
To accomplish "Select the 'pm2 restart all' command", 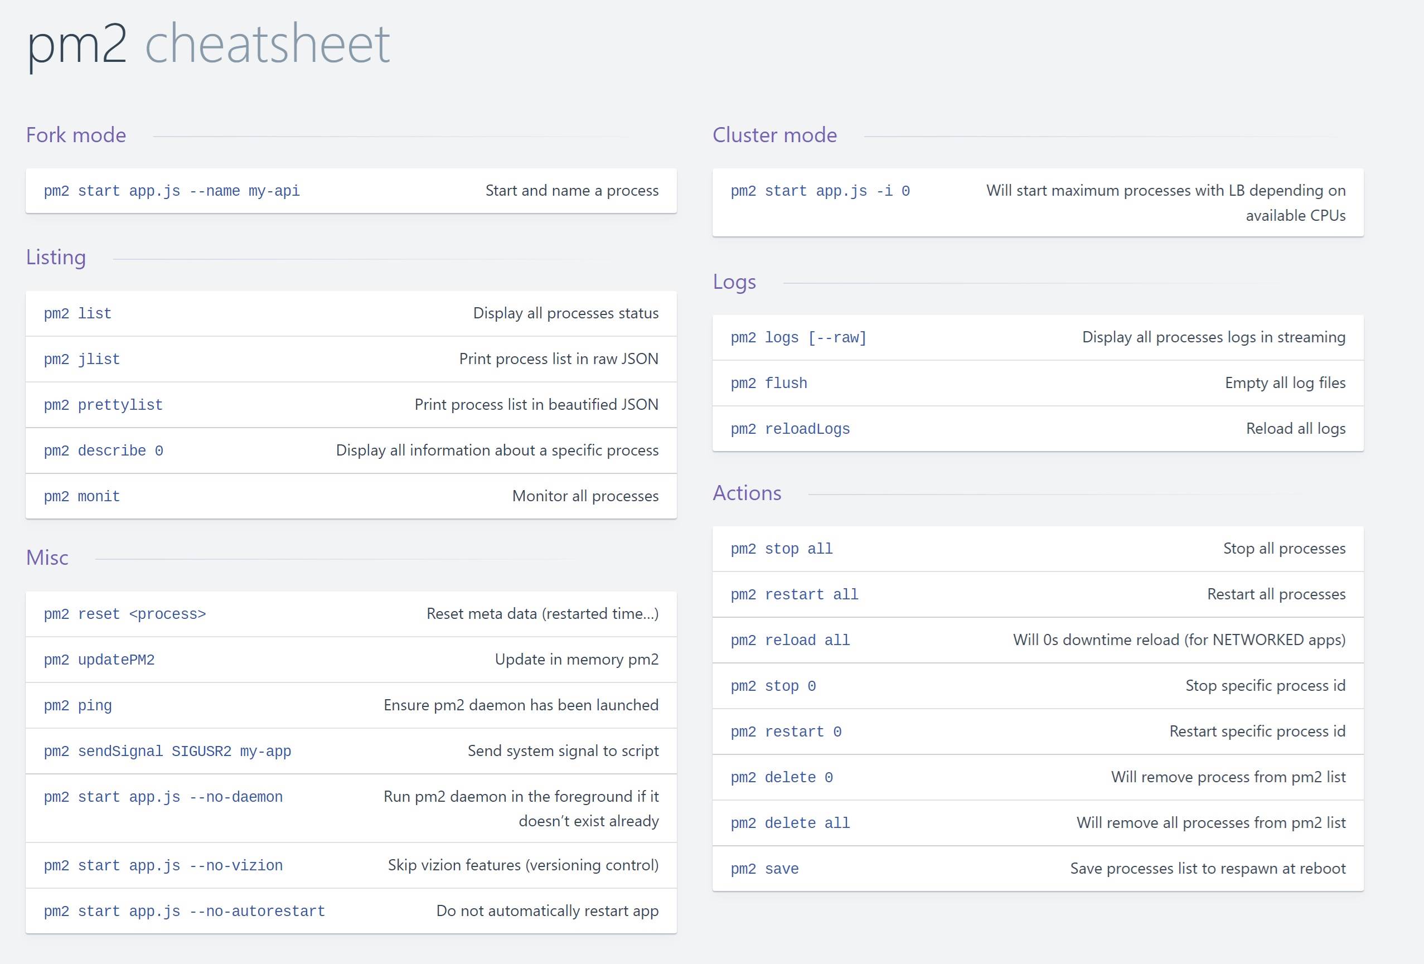I will 795,595.
